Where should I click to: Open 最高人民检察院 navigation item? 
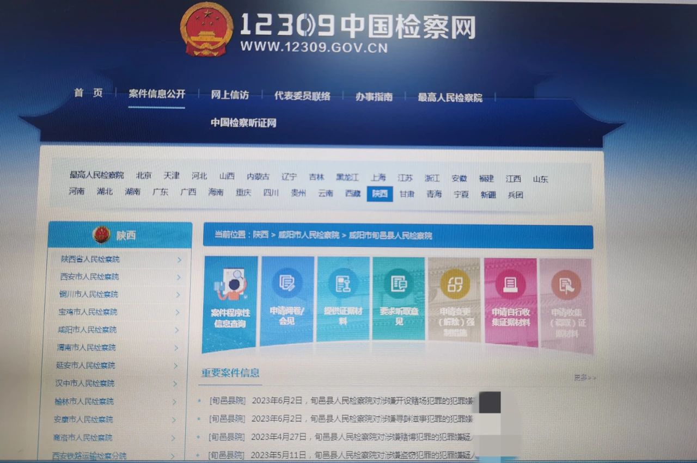pyautogui.click(x=450, y=98)
